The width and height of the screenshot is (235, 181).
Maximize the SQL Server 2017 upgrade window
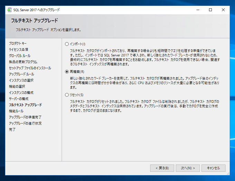(210, 10)
